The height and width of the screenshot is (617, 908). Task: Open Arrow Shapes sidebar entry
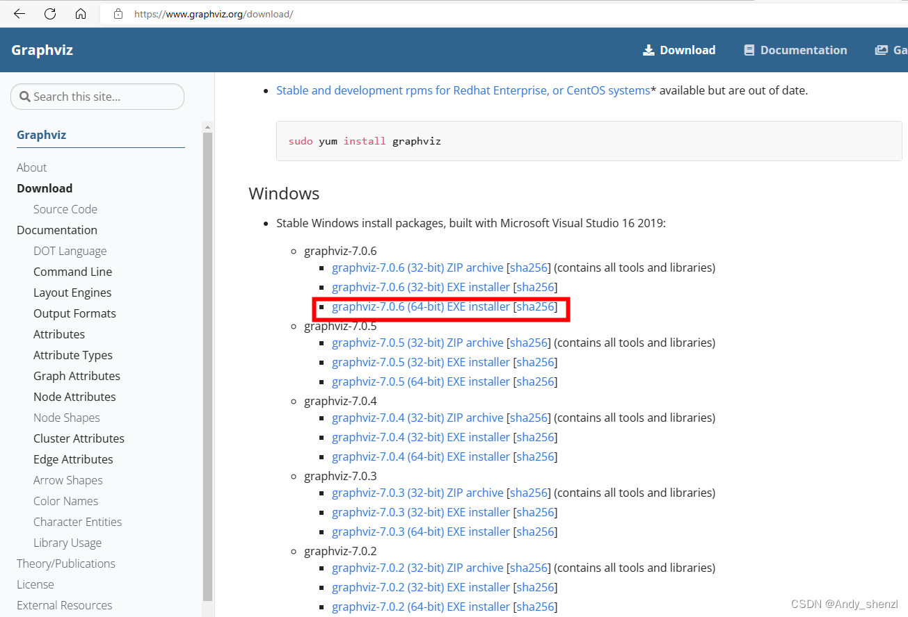68,480
